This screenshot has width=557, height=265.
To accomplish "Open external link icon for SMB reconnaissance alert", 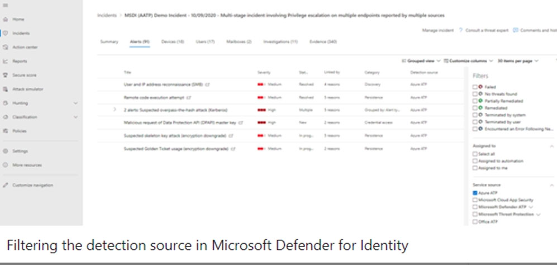I will (x=208, y=84).
